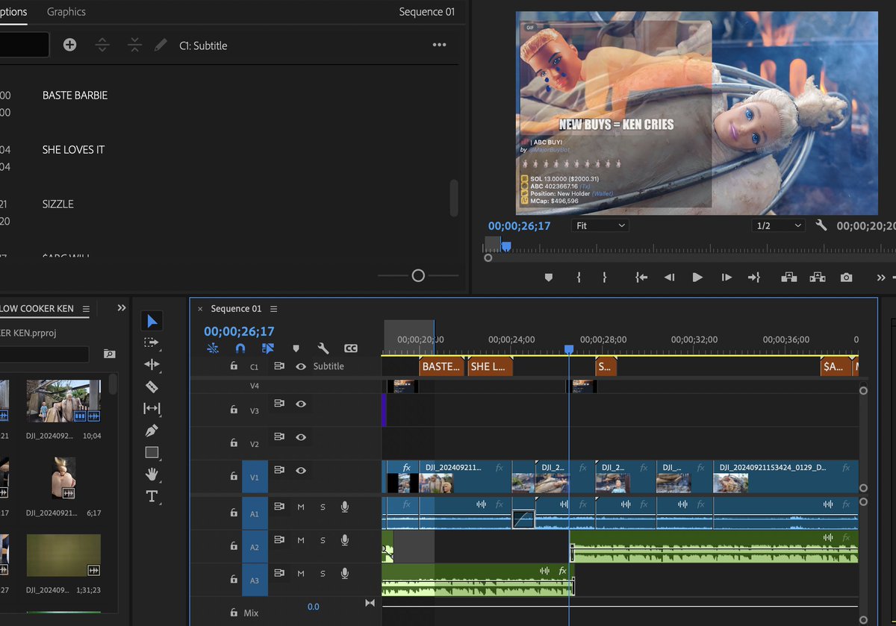The width and height of the screenshot is (896, 626).
Task: Hide the subtitle track with eye icon
Action: point(301,366)
